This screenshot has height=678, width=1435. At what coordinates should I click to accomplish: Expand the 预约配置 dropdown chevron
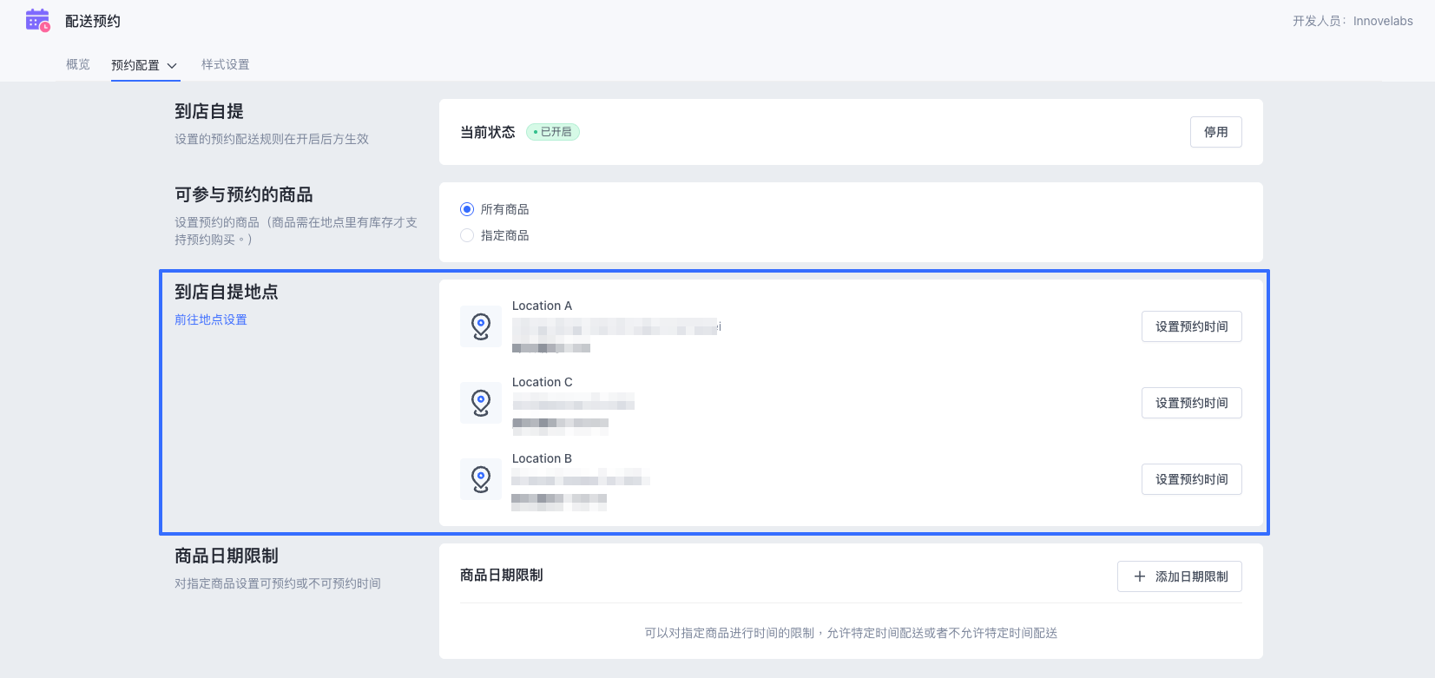(172, 65)
